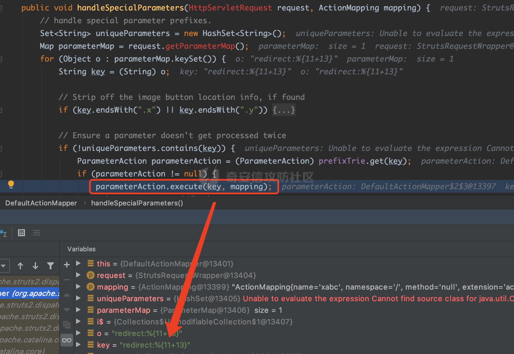Click DefaultActionMapper breadcrumb
Viewport: 514px width, 354px height.
coord(41,203)
